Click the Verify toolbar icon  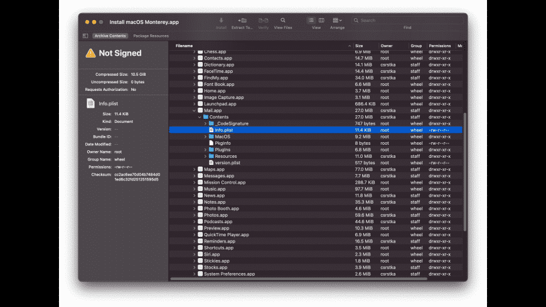(x=263, y=21)
